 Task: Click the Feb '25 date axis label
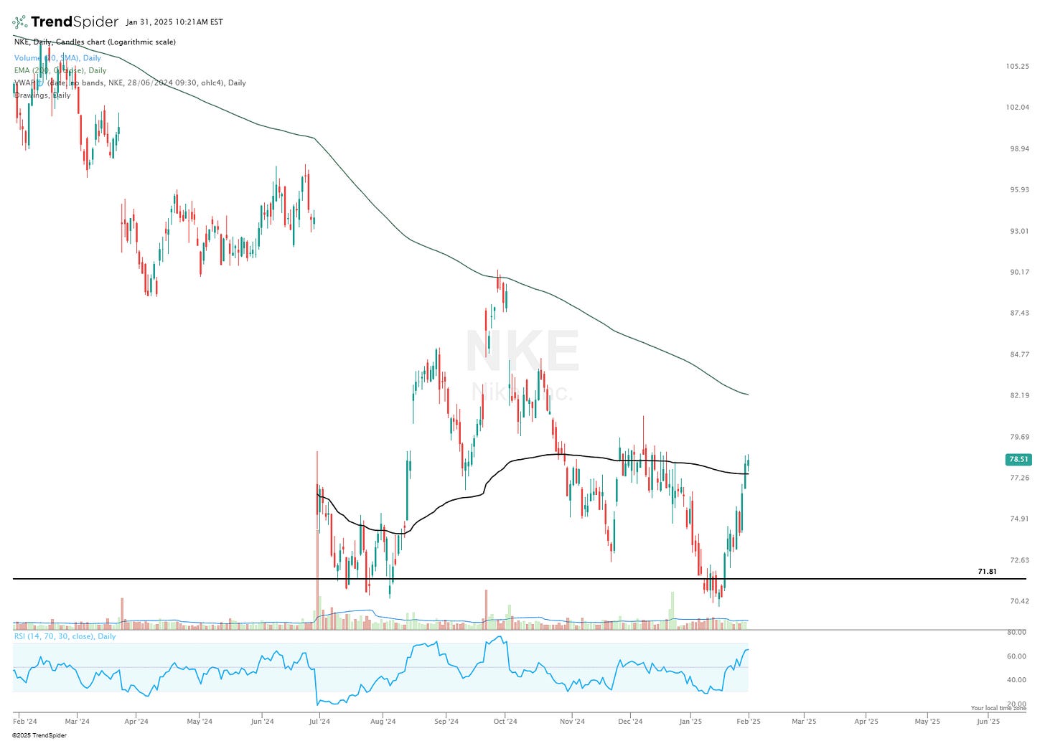click(x=749, y=722)
